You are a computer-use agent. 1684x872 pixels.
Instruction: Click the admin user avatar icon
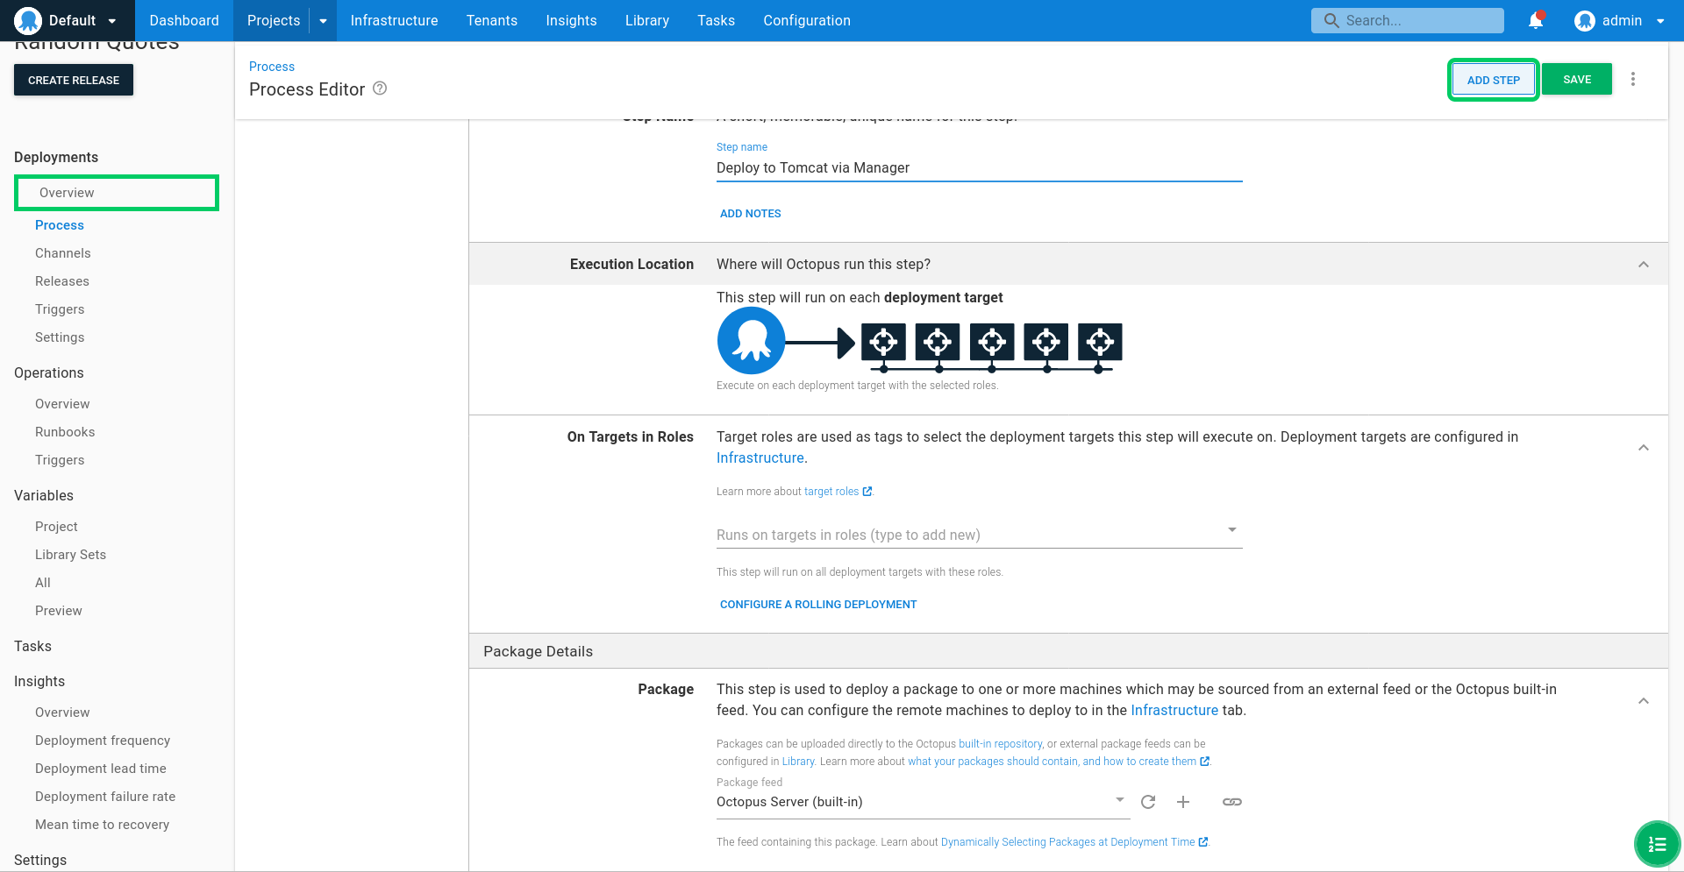(1584, 20)
